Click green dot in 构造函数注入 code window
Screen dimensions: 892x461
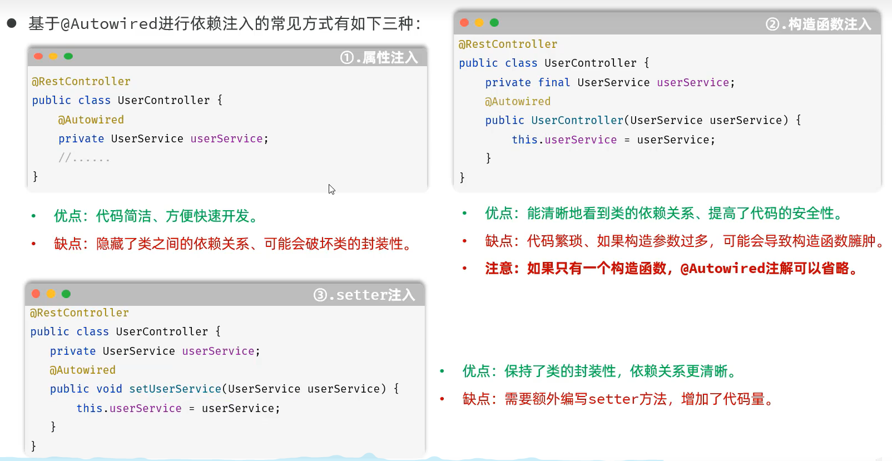click(494, 23)
